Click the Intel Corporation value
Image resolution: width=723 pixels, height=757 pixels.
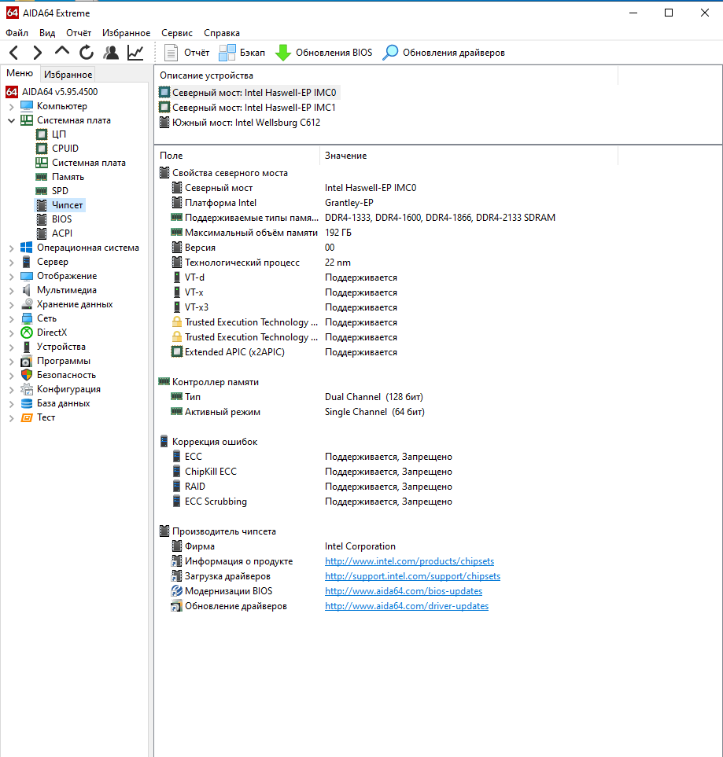tap(360, 546)
